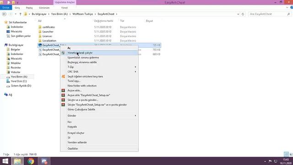Open the Giriş ribbon tab
The width and height of the screenshot is (293, 165).
point(17,8)
